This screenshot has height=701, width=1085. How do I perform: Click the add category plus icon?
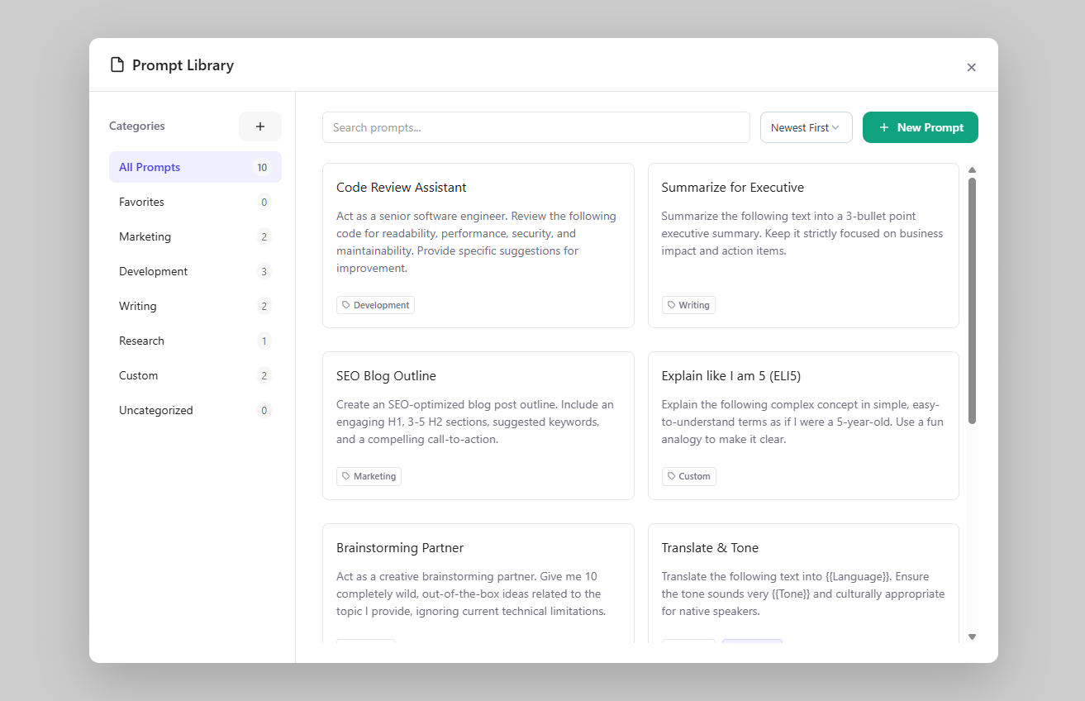tap(260, 126)
